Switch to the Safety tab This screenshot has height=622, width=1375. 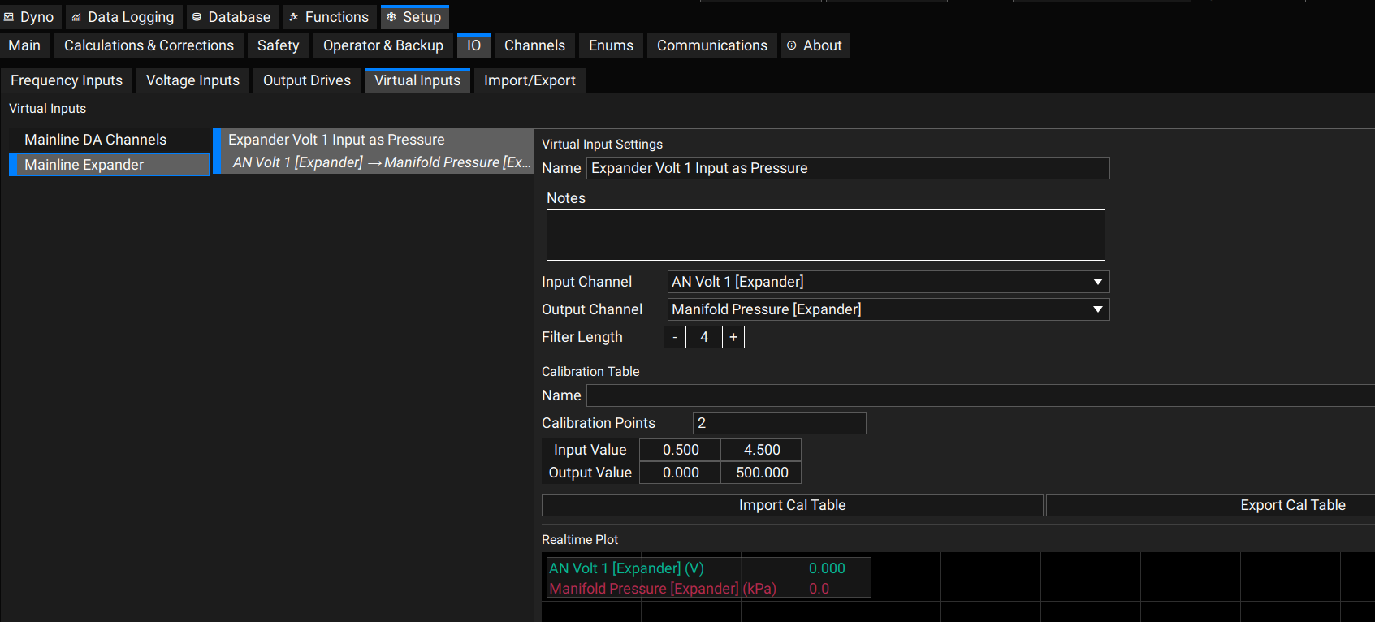click(278, 45)
